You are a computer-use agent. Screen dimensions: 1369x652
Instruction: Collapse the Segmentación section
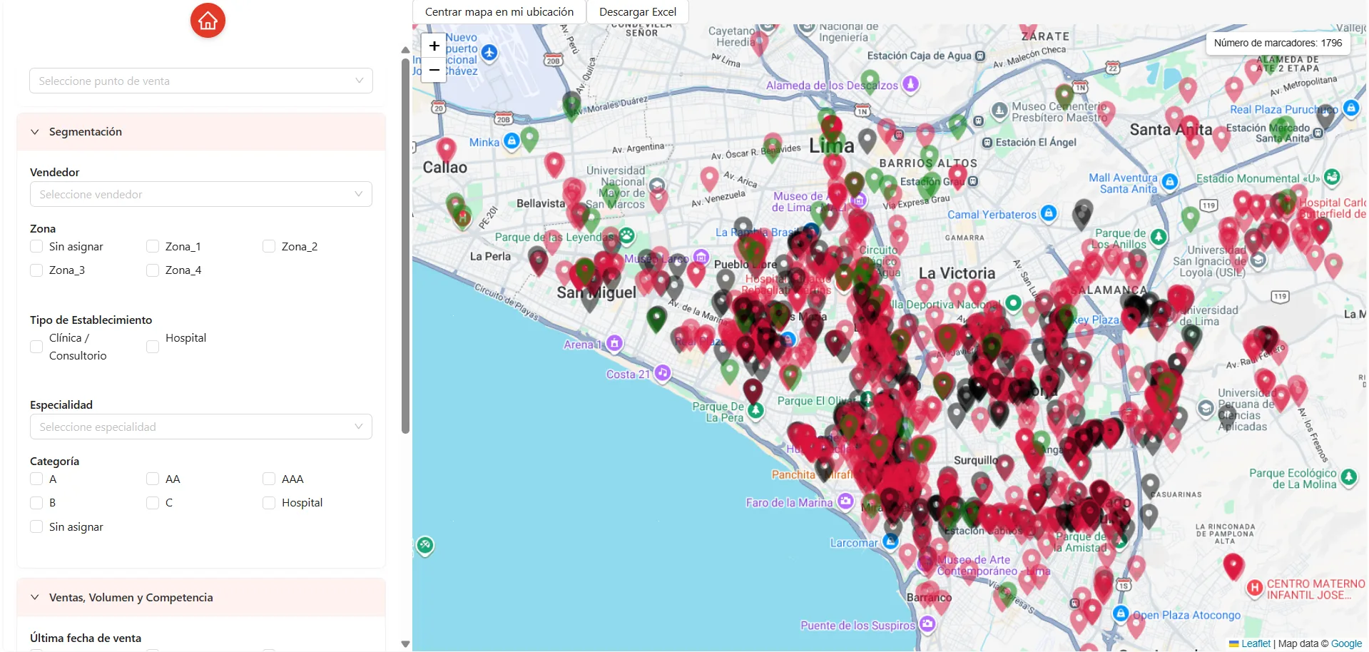[x=201, y=131]
